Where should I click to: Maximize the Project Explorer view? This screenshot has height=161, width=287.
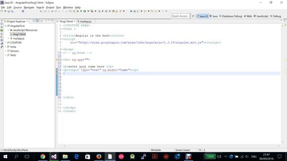[x=52, y=21]
